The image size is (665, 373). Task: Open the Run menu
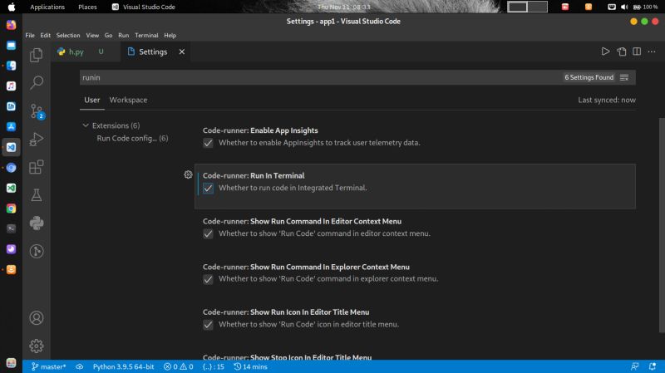click(123, 35)
